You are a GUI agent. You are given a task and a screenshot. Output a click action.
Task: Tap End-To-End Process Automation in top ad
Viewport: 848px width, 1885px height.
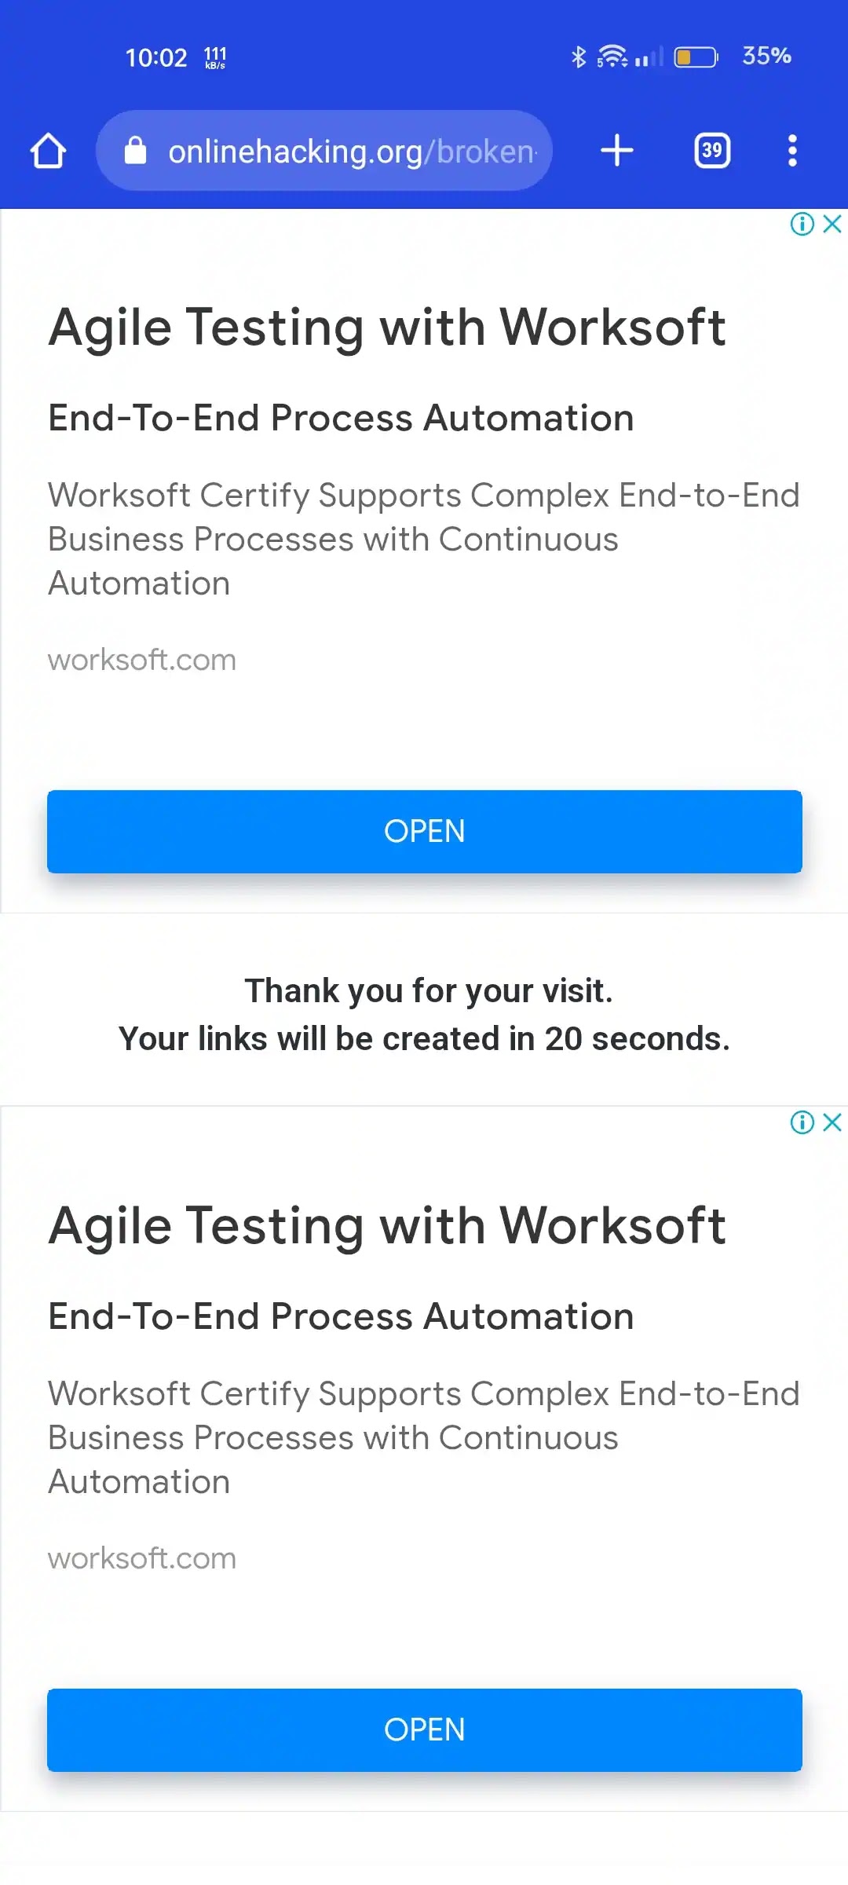[341, 418]
